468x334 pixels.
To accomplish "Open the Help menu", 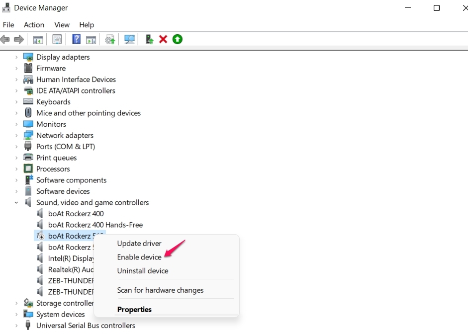I will (x=87, y=25).
